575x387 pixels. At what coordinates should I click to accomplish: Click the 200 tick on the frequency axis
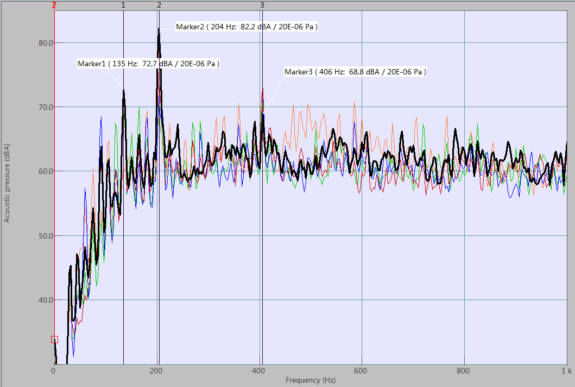[x=156, y=371]
